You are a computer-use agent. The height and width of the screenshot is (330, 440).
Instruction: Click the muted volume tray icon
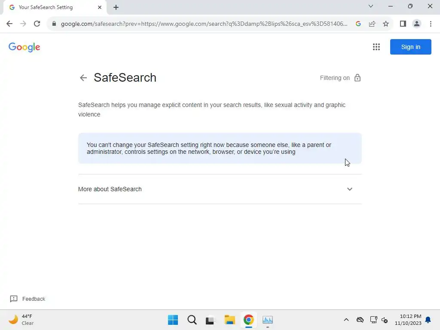(x=385, y=320)
